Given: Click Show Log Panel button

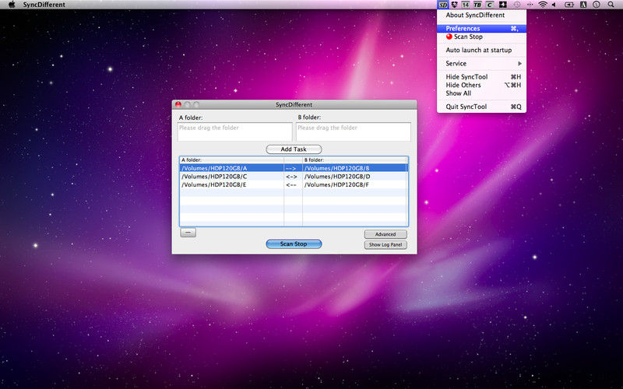Looking at the screenshot, I should pyautogui.click(x=385, y=245).
